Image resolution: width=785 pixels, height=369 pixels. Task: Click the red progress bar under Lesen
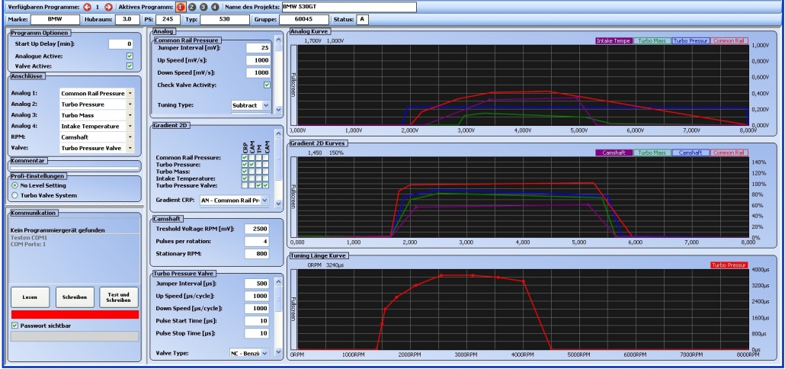pyautogui.click(x=75, y=314)
